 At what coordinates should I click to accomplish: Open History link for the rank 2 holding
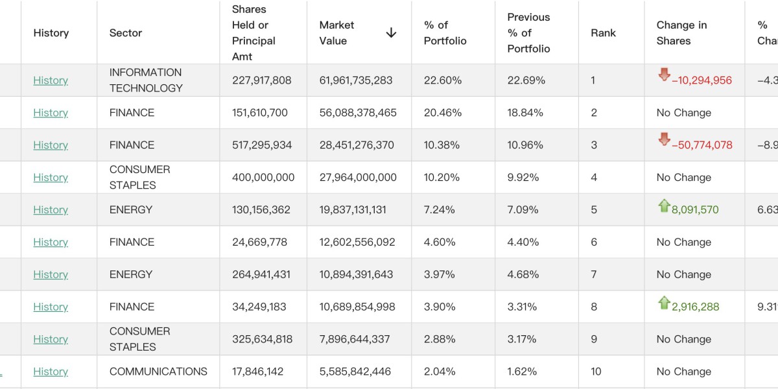(x=51, y=113)
